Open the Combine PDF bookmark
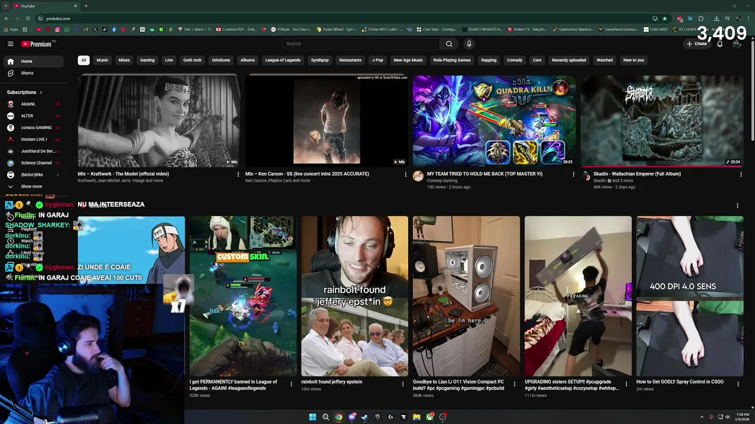 point(236,29)
